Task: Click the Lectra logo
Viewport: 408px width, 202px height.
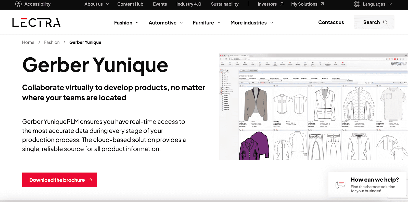Action: pos(36,23)
